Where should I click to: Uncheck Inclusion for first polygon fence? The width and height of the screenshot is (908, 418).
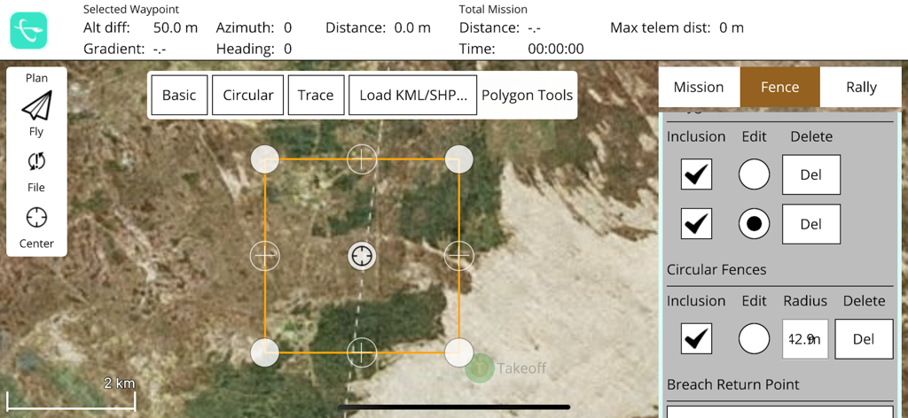[697, 174]
